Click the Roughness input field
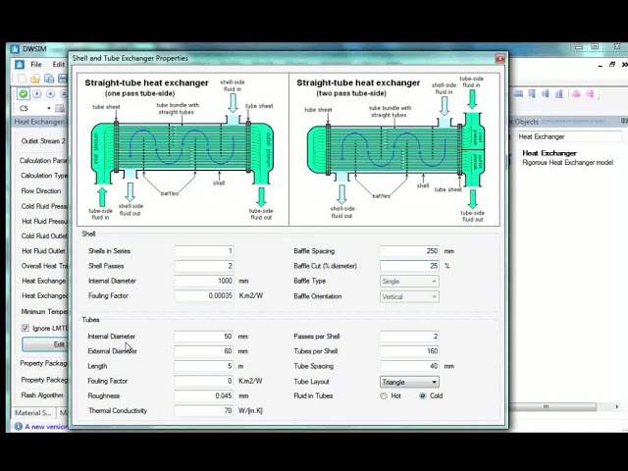The width and height of the screenshot is (628, 471). 204,395
